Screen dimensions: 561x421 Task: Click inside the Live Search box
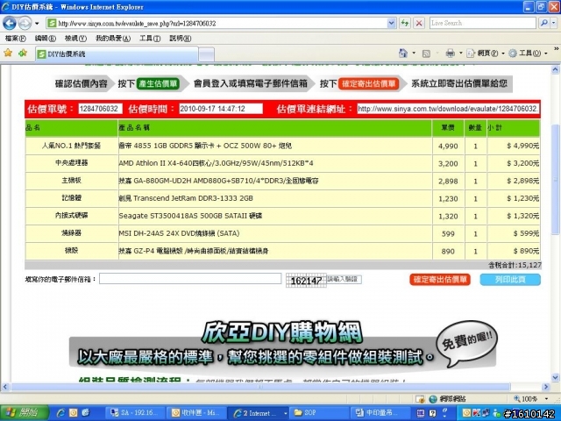pos(483,24)
